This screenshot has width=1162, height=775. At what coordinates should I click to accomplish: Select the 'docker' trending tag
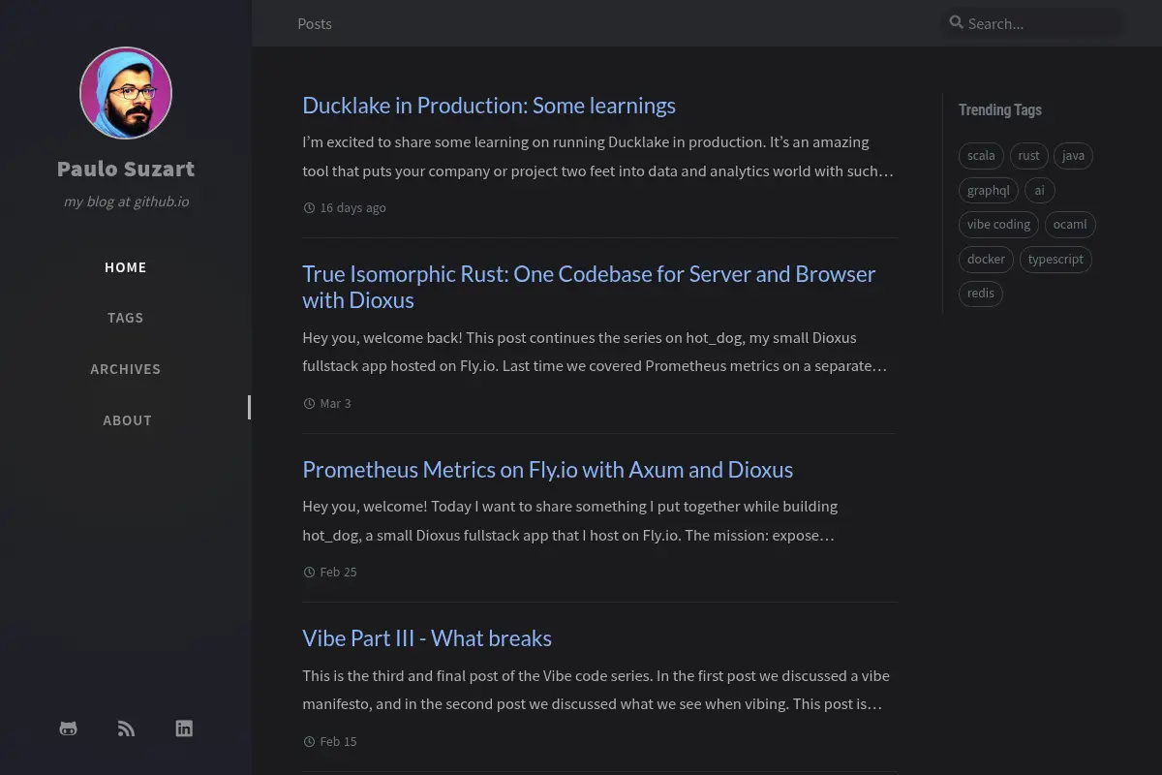click(986, 260)
